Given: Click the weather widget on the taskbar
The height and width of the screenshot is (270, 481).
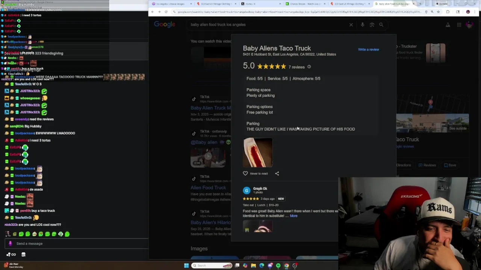Looking at the screenshot, I should (x=13, y=265).
